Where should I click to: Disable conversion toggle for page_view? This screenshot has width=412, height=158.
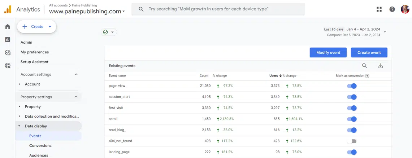352,86
